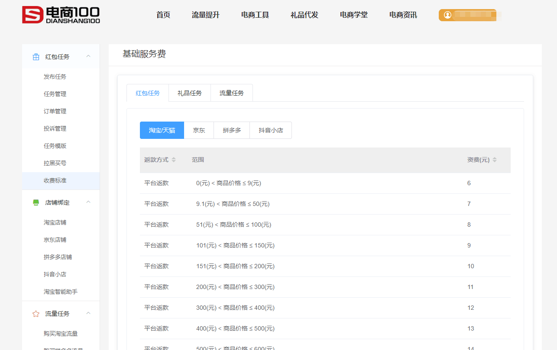
Task: Select the 拼多多 platform button
Action: [x=232, y=130]
